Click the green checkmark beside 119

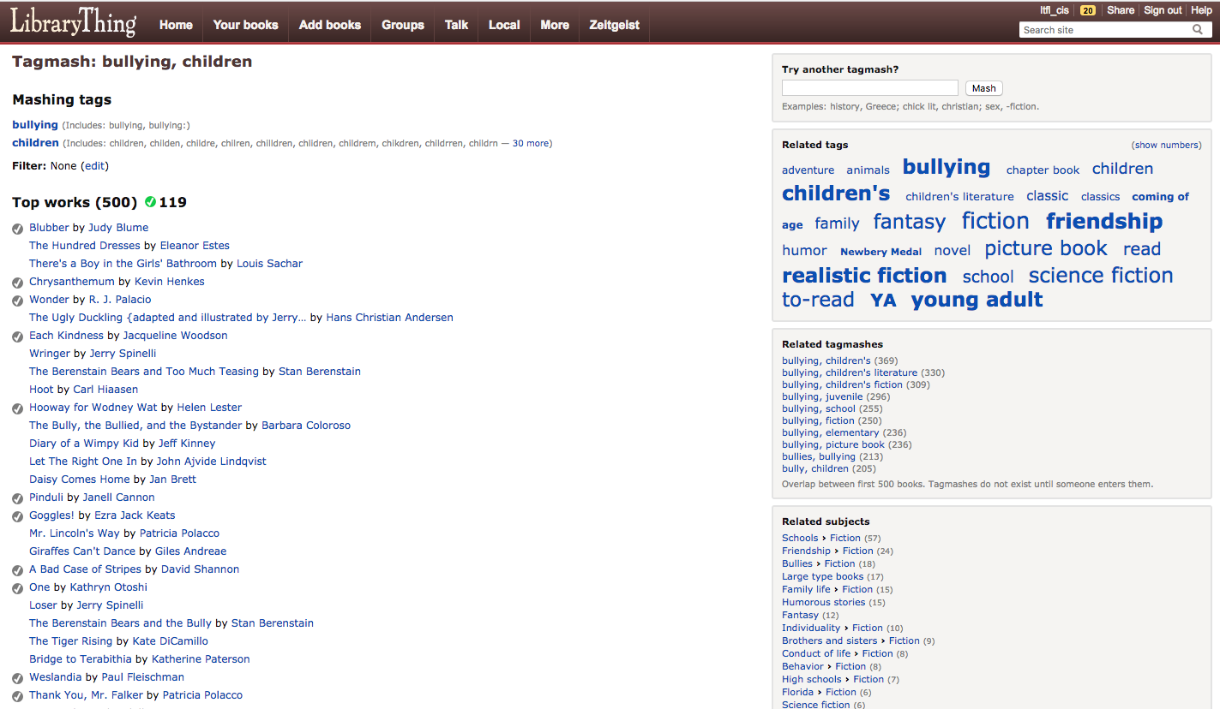tap(151, 202)
